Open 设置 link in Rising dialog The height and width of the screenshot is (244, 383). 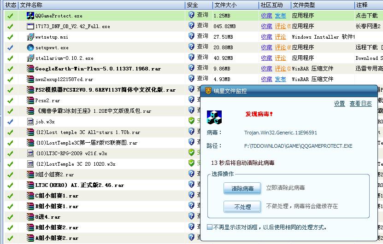pyautogui.click(x=340, y=104)
